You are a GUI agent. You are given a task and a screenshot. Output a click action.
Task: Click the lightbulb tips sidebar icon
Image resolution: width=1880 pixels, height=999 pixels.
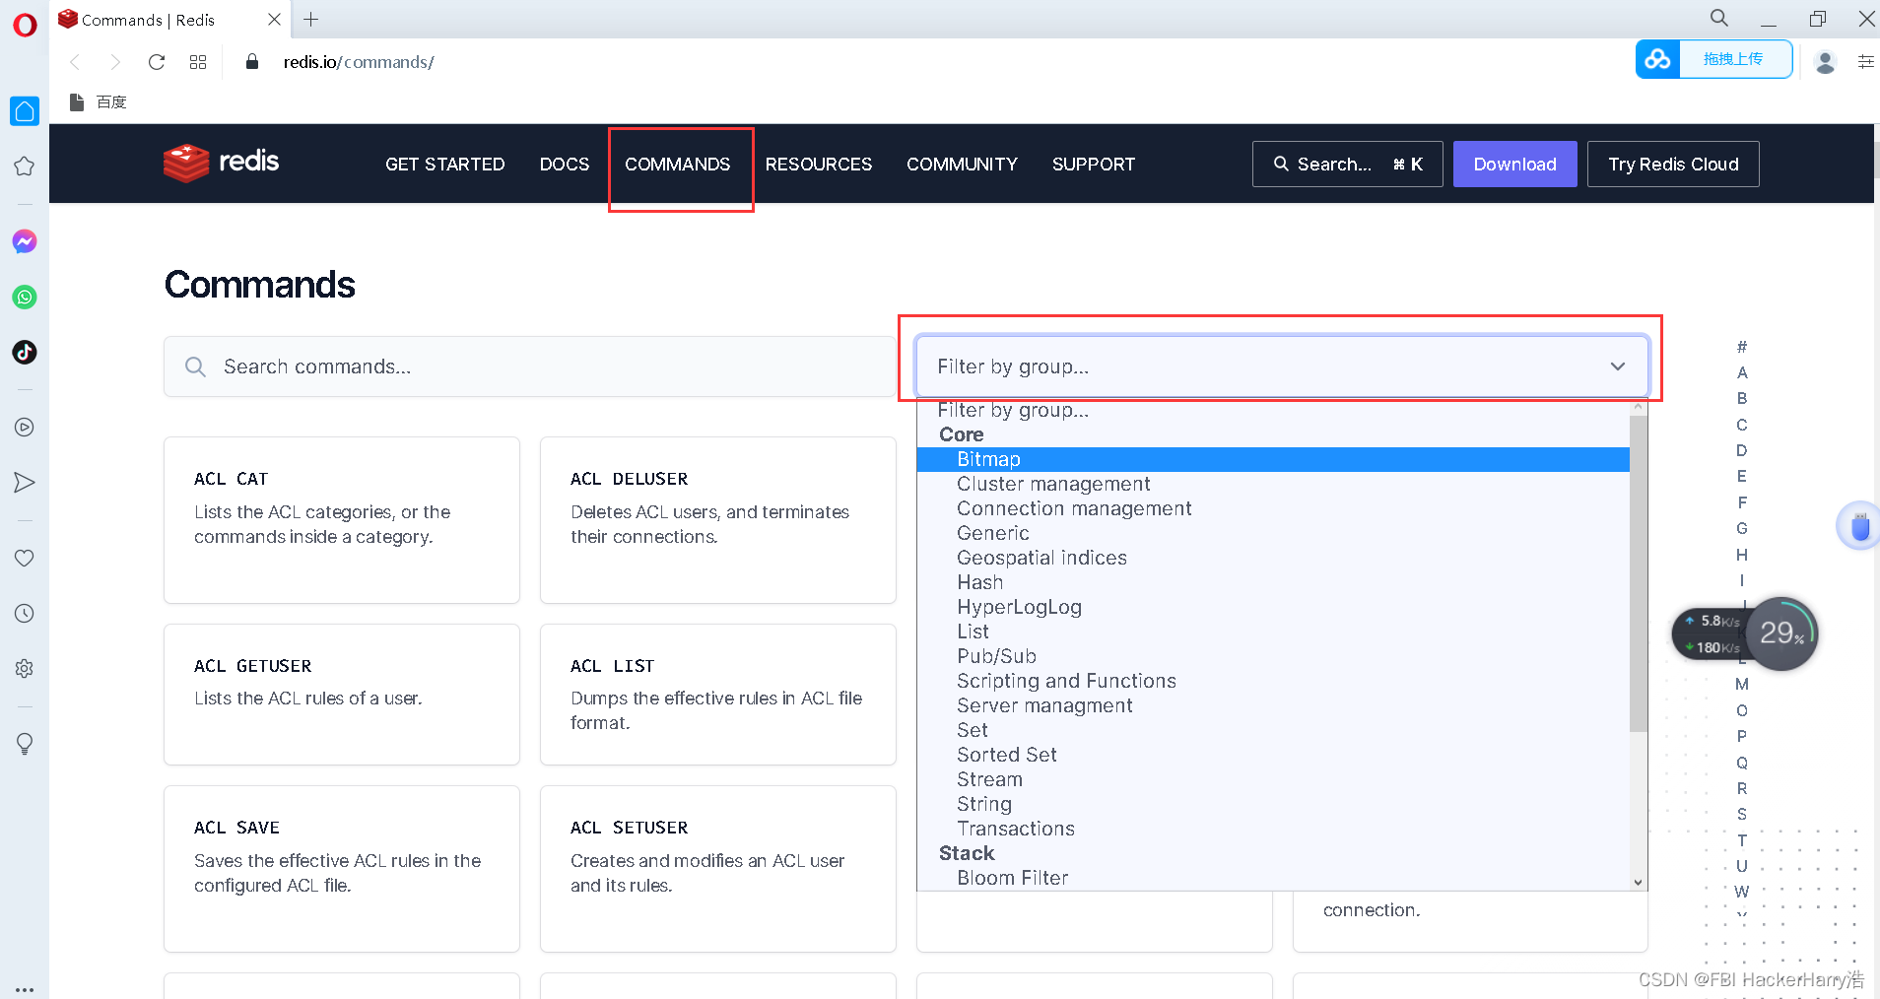click(25, 744)
